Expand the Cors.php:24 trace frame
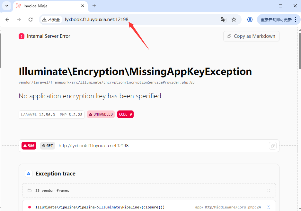The image size is (301, 211). (269, 207)
